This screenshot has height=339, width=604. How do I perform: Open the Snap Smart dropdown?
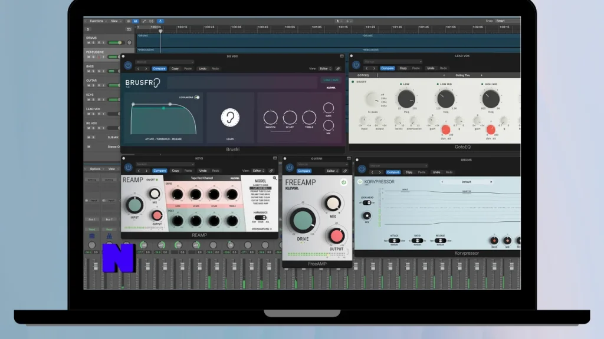coord(507,21)
